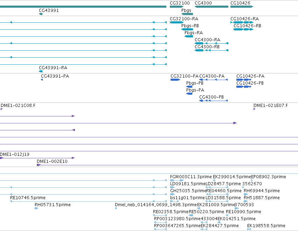Screen dimensions: 298x231
Task: Select EST FGM003C11.3prime
Action: point(177,180)
